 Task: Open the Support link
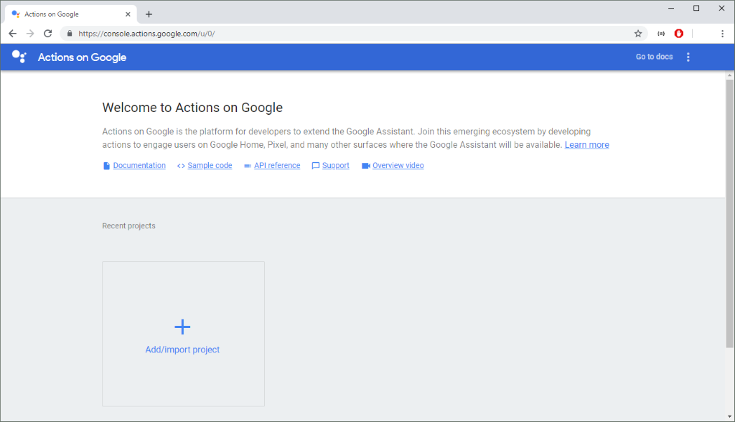[x=336, y=166]
